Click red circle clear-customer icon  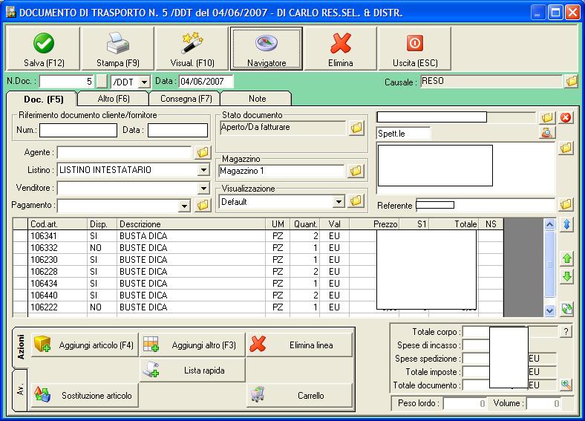(566, 118)
